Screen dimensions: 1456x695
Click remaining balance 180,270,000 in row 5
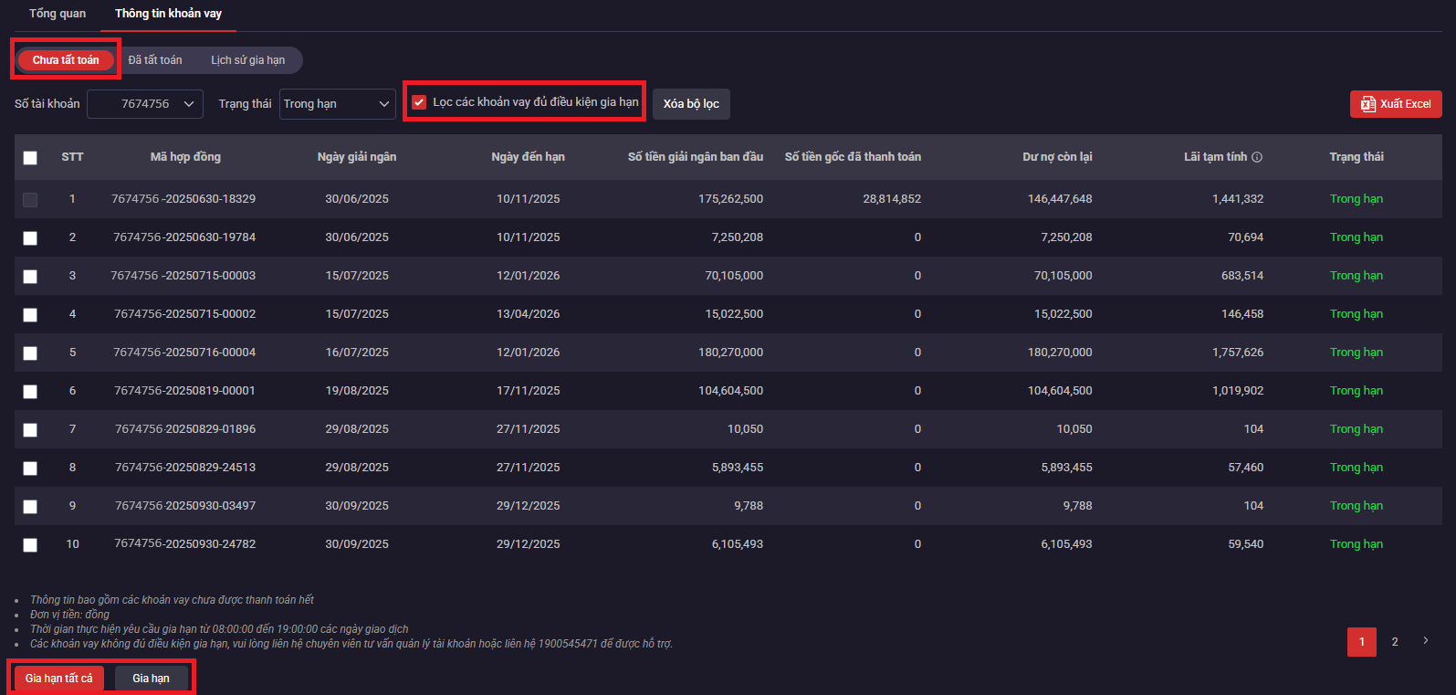(x=1060, y=353)
